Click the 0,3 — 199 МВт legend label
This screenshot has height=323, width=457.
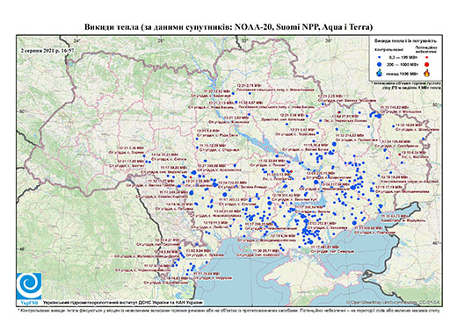click(x=403, y=57)
